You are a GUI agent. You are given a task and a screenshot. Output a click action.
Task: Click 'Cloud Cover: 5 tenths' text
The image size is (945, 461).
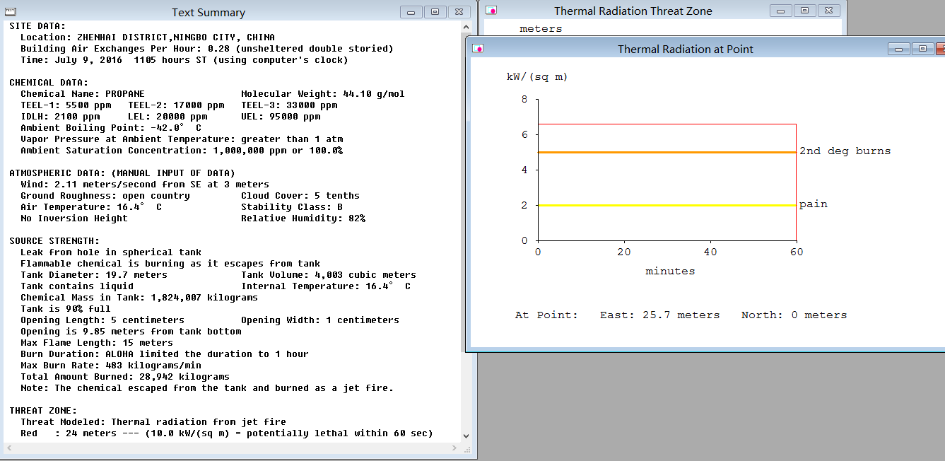pyautogui.click(x=300, y=196)
